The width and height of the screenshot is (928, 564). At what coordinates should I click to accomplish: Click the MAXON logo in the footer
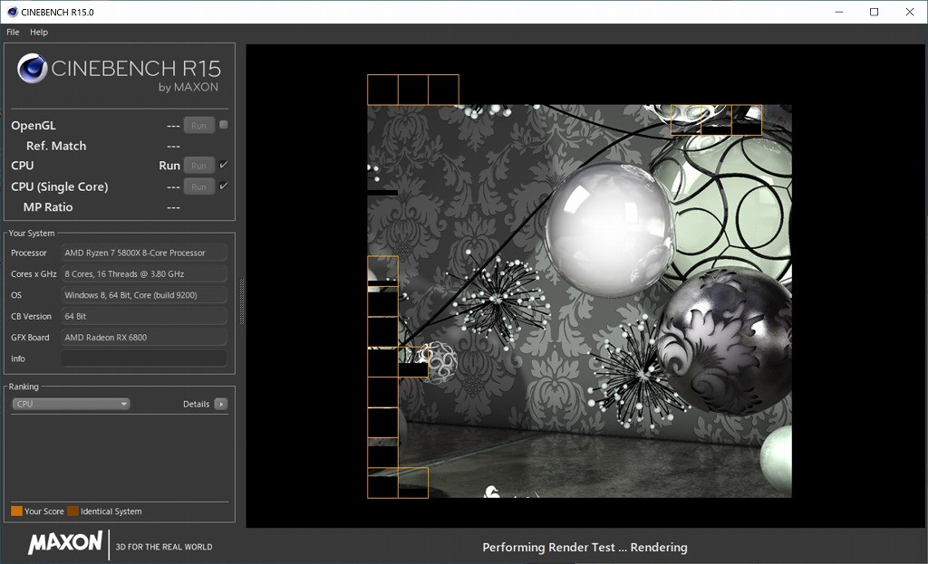pyautogui.click(x=64, y=543)
